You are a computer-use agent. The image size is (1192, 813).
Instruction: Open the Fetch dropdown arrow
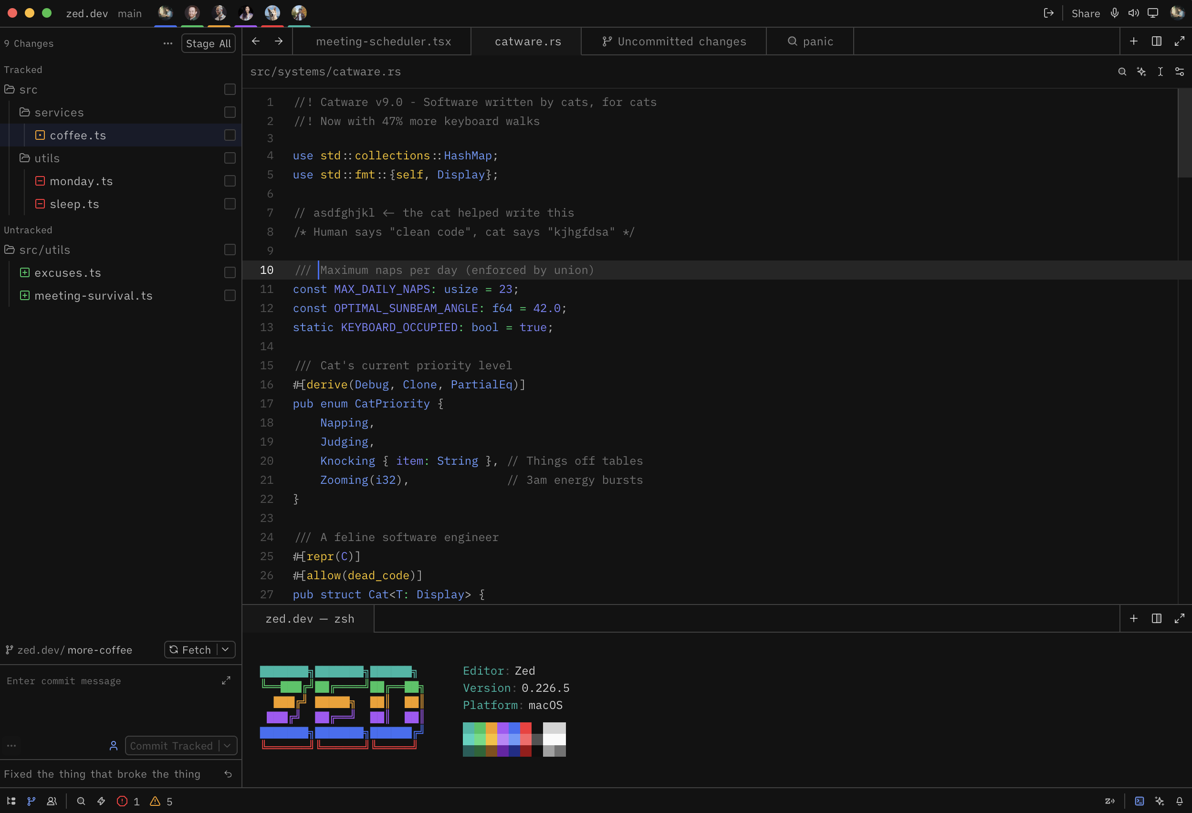coord(226,649)
